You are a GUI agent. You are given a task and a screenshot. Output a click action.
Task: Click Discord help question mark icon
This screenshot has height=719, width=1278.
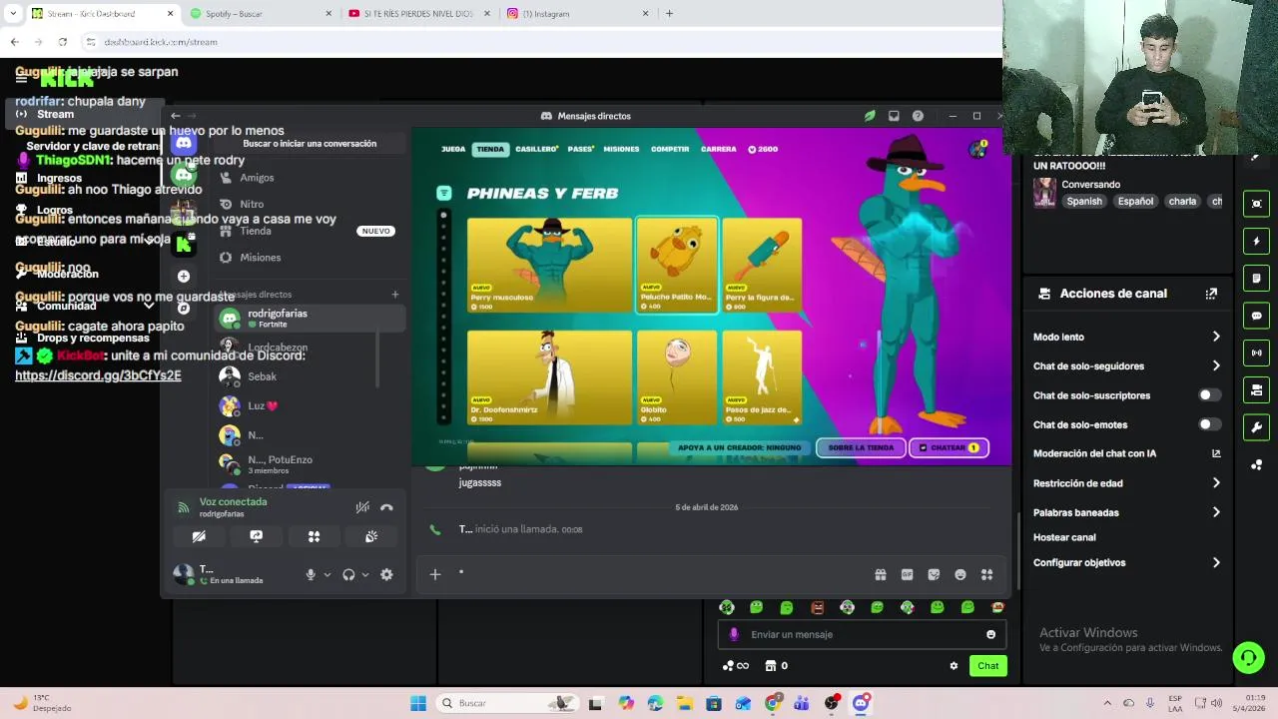click(x=918, y=116)
